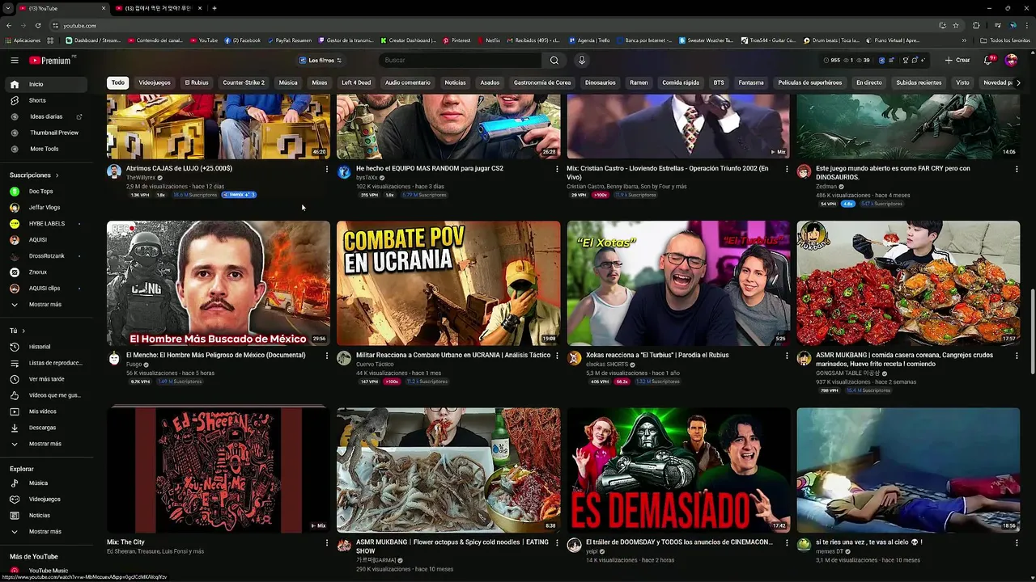Open the Cuervo Táctico channel avatar
Viewport: 1036px width, 582px height.
[x=344, y=358]
